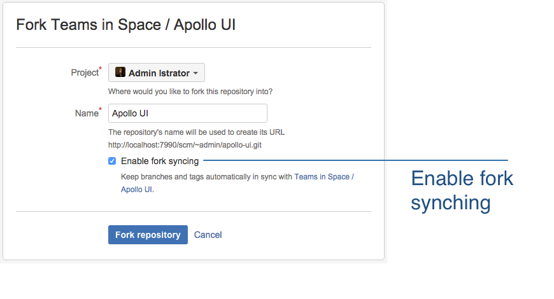The height and width of the screenshot is (299, 554).
Task: Open the 'Teams in Space /' link
Action: tap(324, 177)
